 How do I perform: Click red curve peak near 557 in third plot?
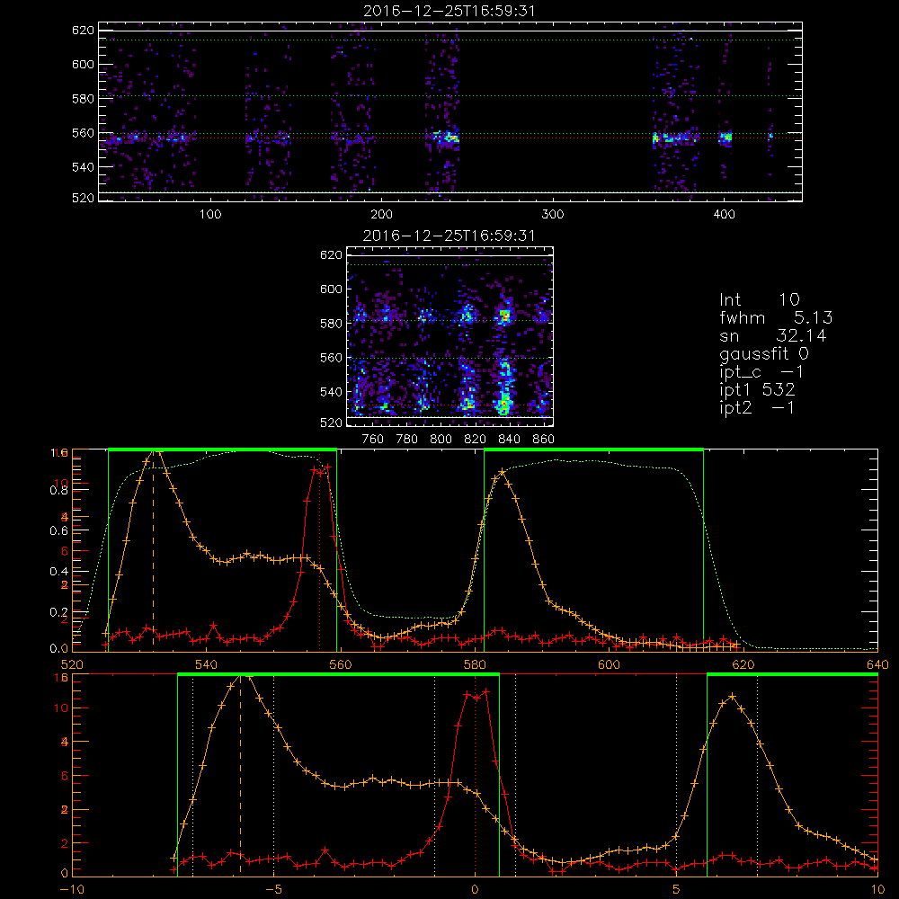321,468
